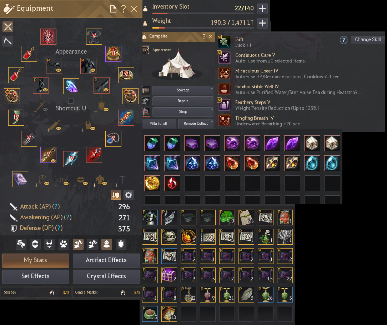Click the Change Skill button
Image resolution: width=387 pixels, height=325 pixels.
pyautogui.click(x=367, y=40)
